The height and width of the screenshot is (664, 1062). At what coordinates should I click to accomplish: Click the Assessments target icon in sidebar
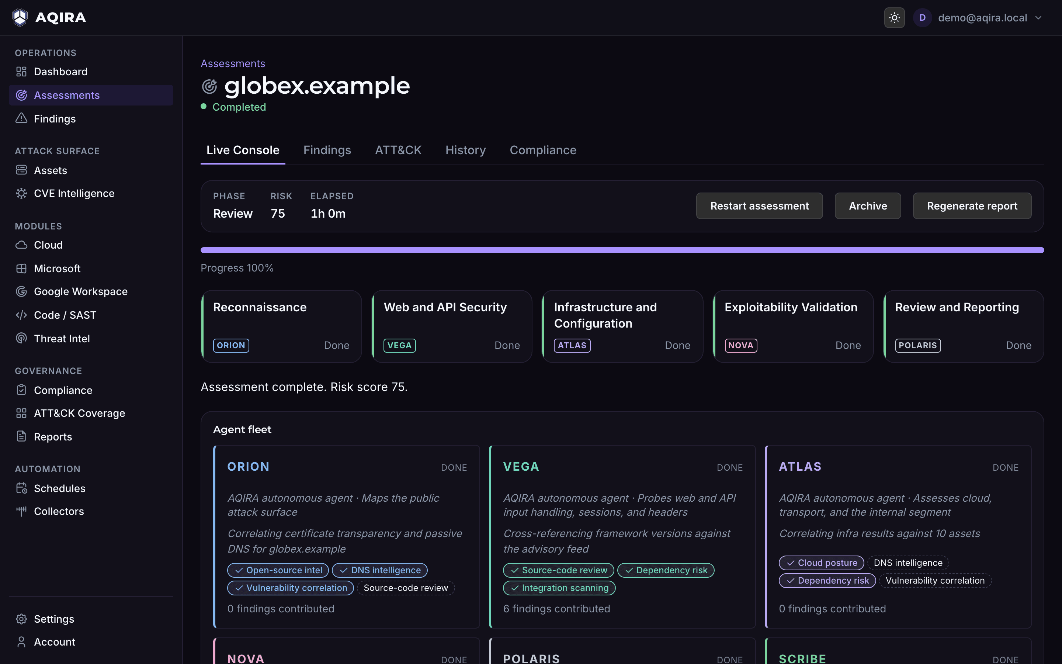(21, 95)
